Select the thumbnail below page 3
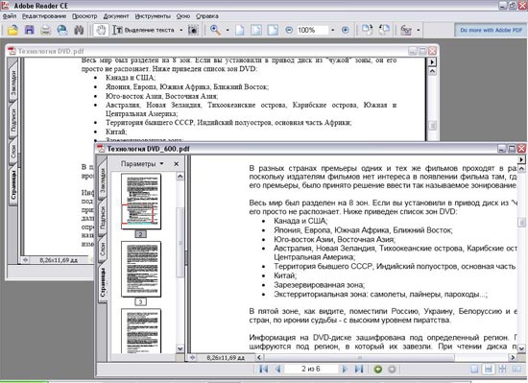This screenshot has height=383, width=528. click(x=141, y=331)
